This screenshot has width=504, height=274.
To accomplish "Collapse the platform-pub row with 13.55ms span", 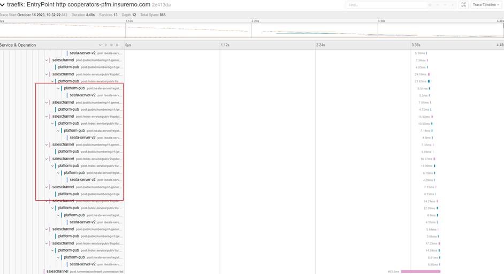I will (52, 124).
